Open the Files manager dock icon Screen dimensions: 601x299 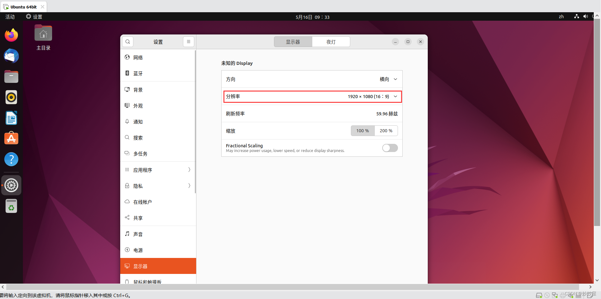pyautogui.click(x=11, y=76)
